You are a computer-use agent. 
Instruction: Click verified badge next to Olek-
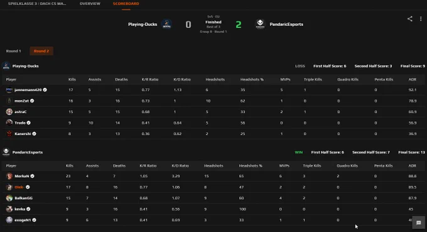28,187
